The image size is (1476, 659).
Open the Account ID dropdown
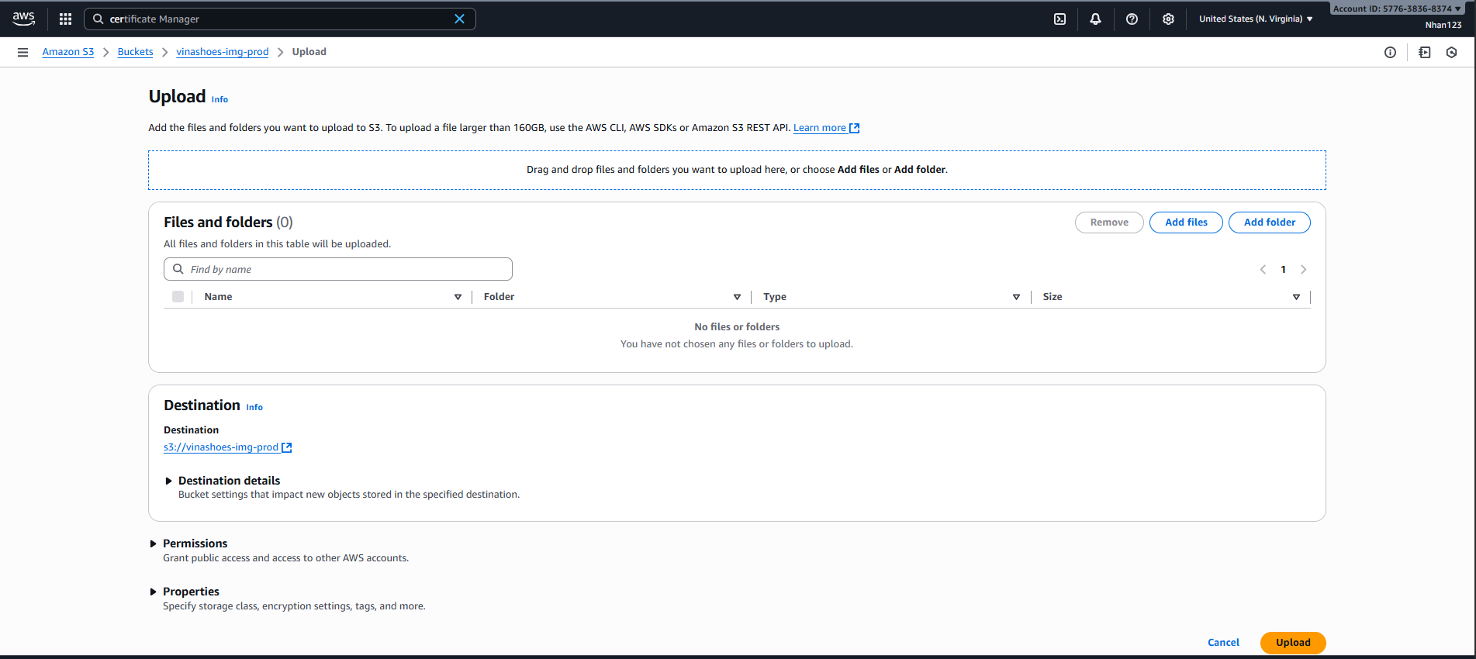[1396, 9]
